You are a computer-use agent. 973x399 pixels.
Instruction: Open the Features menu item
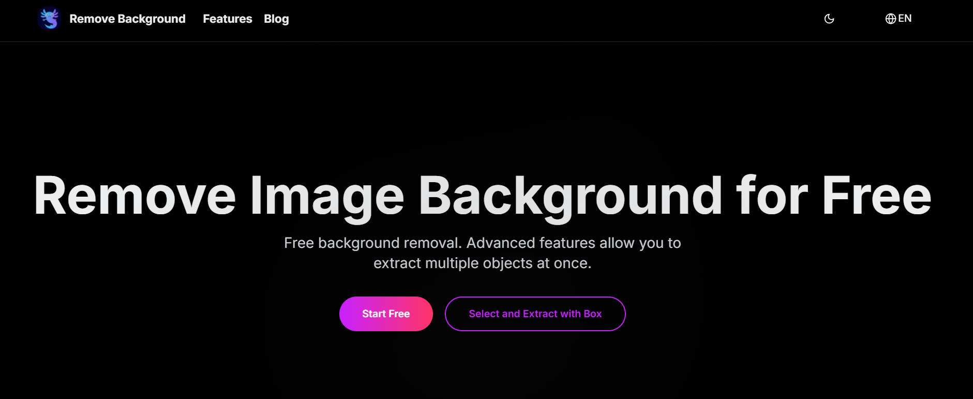228,19
